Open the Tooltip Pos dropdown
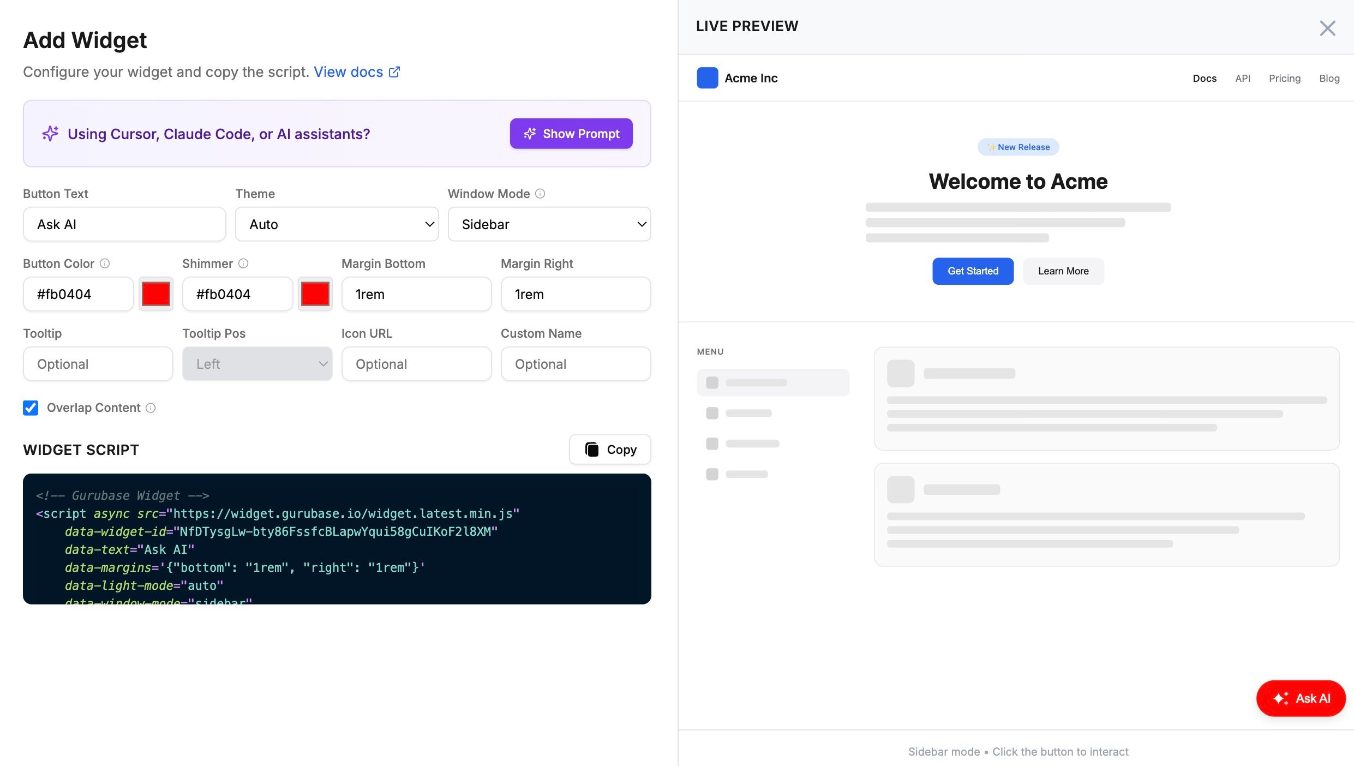1354x766 pixels. tap(257, 364)
